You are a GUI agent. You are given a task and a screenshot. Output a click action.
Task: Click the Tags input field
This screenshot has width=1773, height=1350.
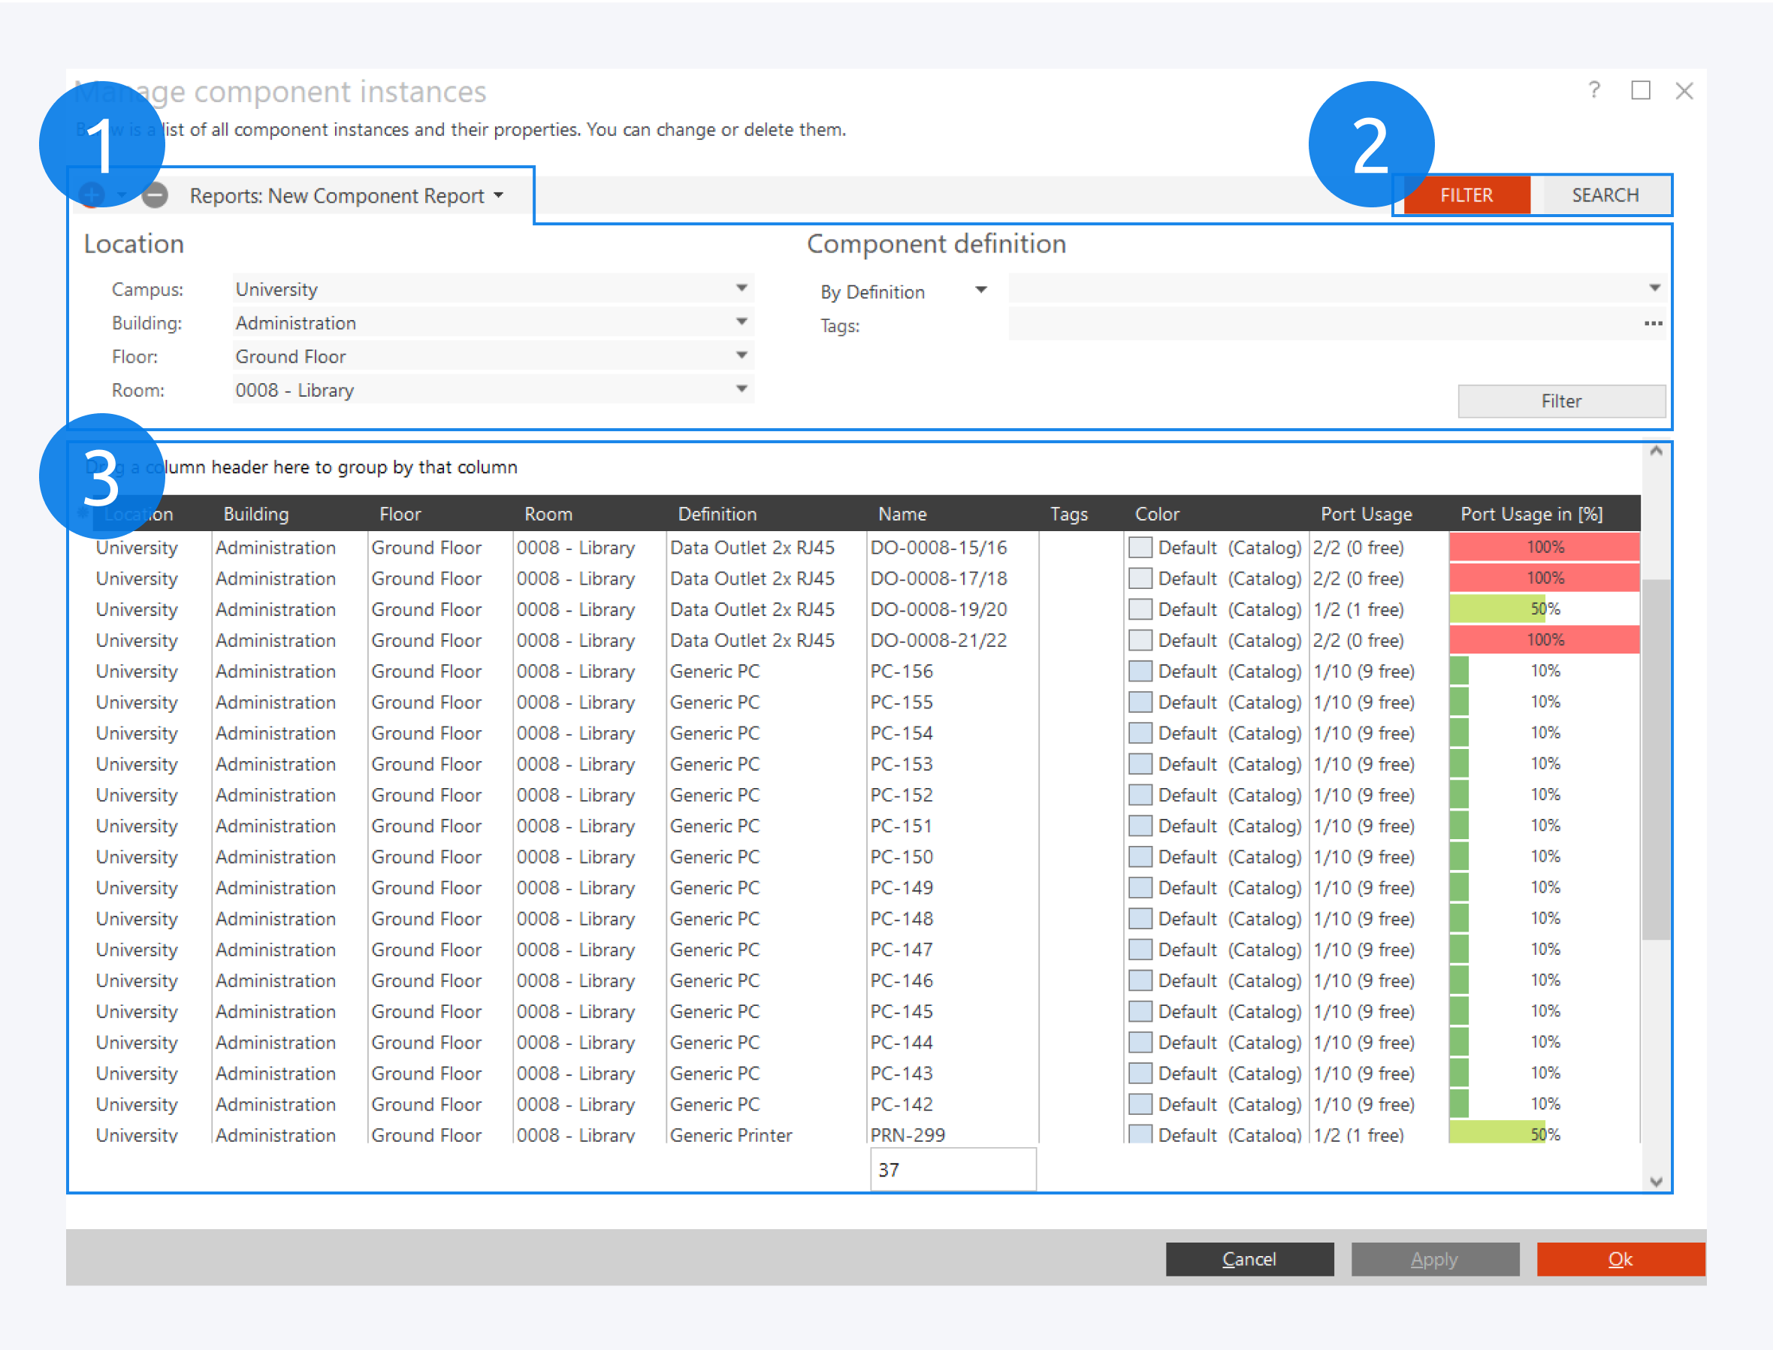1318,325
